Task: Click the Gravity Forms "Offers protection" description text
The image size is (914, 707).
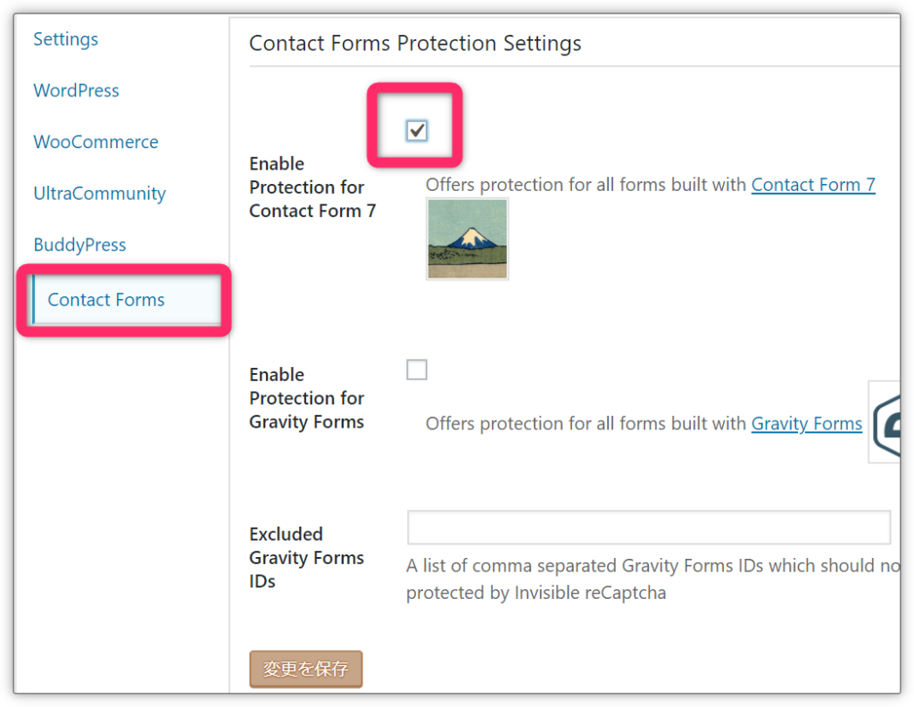Action: pyautogui.click(x=586, y=424)
